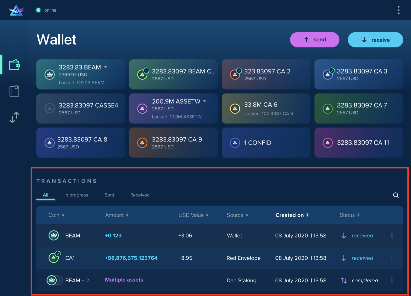
Task: Expand the 200,9M ASSETW dropdown arrow
Action: point(204,101)
